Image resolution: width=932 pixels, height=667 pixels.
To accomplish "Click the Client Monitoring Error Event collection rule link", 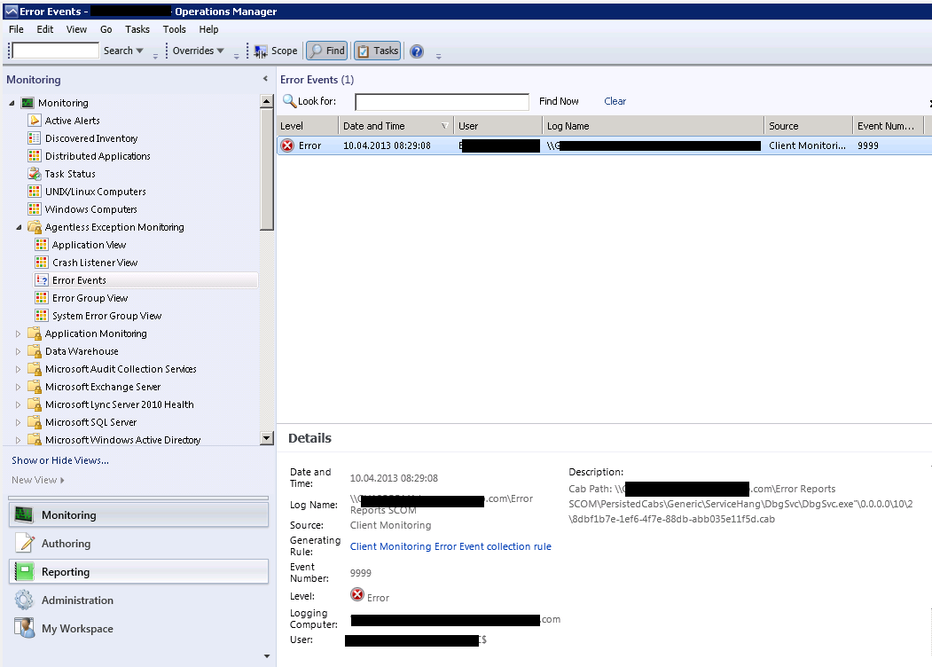I will click(x=450, y=546).
